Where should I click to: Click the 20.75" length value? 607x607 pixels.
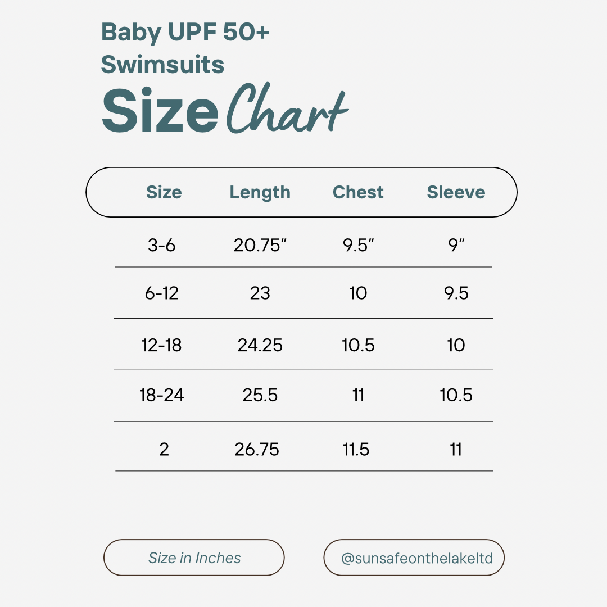tap(260, 245)
